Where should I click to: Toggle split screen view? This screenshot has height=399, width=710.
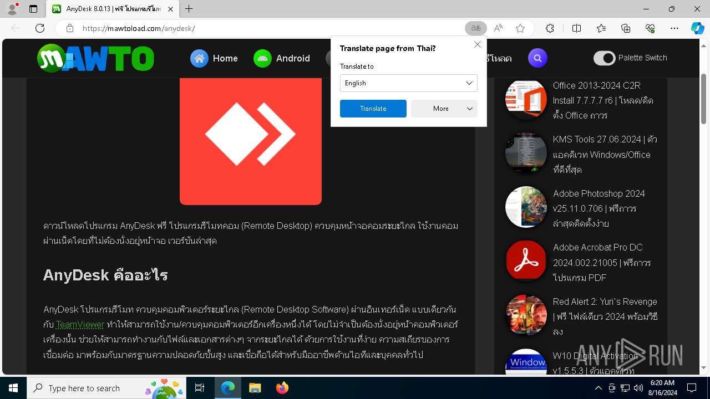[576, 28]
